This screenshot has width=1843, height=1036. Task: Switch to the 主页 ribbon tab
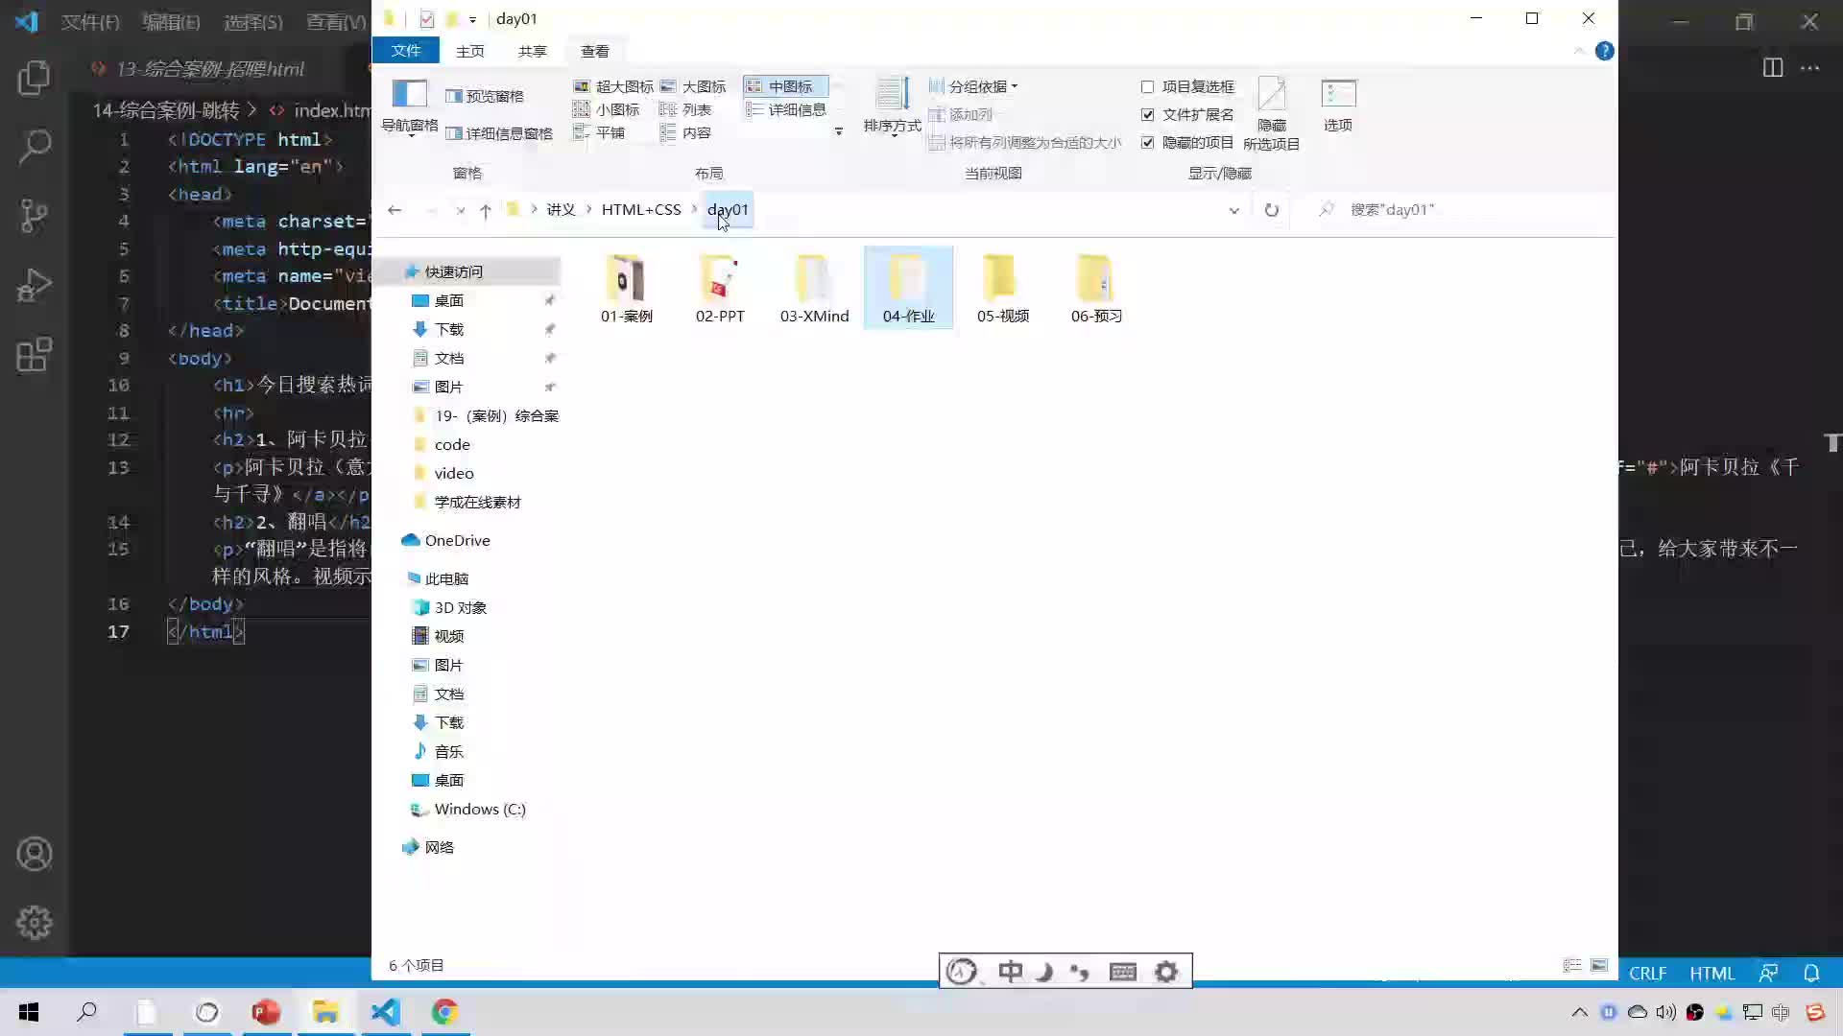click(x=470, y=51)
